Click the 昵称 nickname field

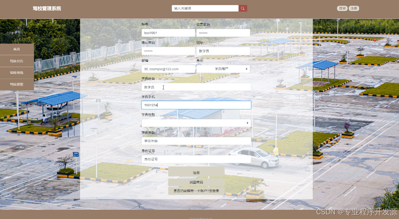223,51
